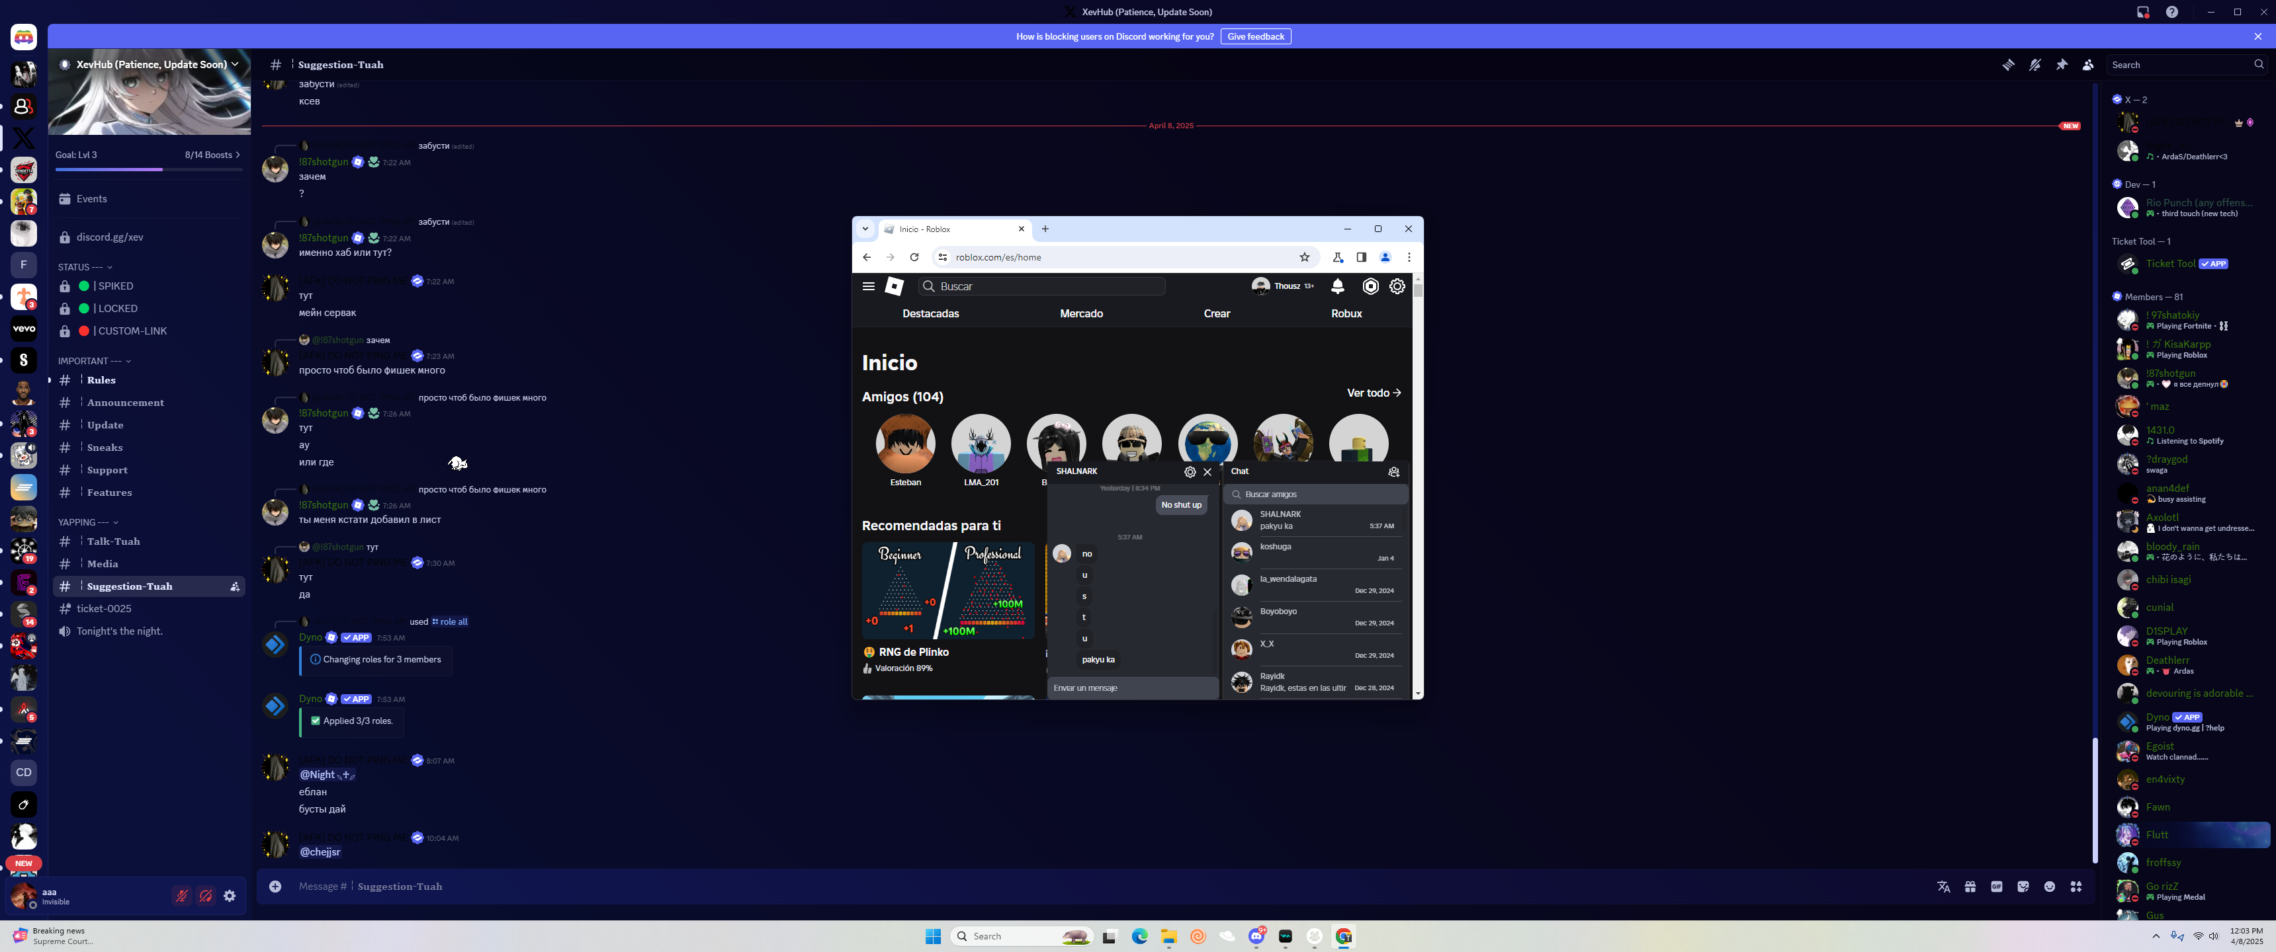
Task: Expand XevHub server name dropdown
Action: [x=235, y=65]
